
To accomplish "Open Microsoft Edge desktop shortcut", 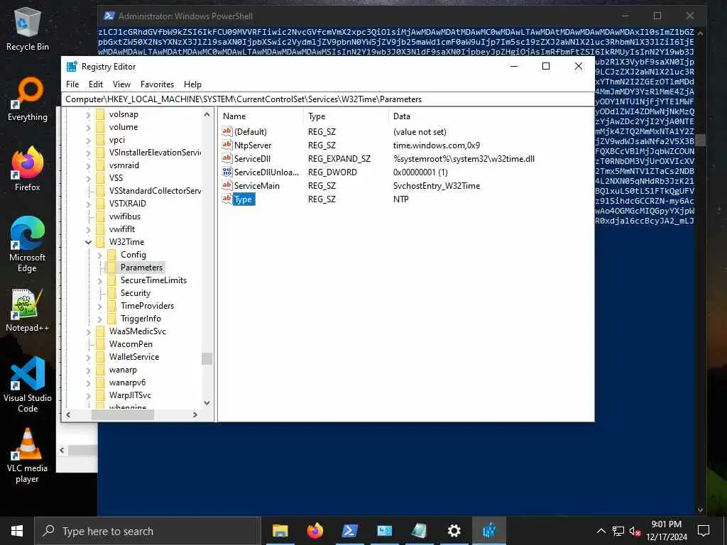I will [28, 244].
